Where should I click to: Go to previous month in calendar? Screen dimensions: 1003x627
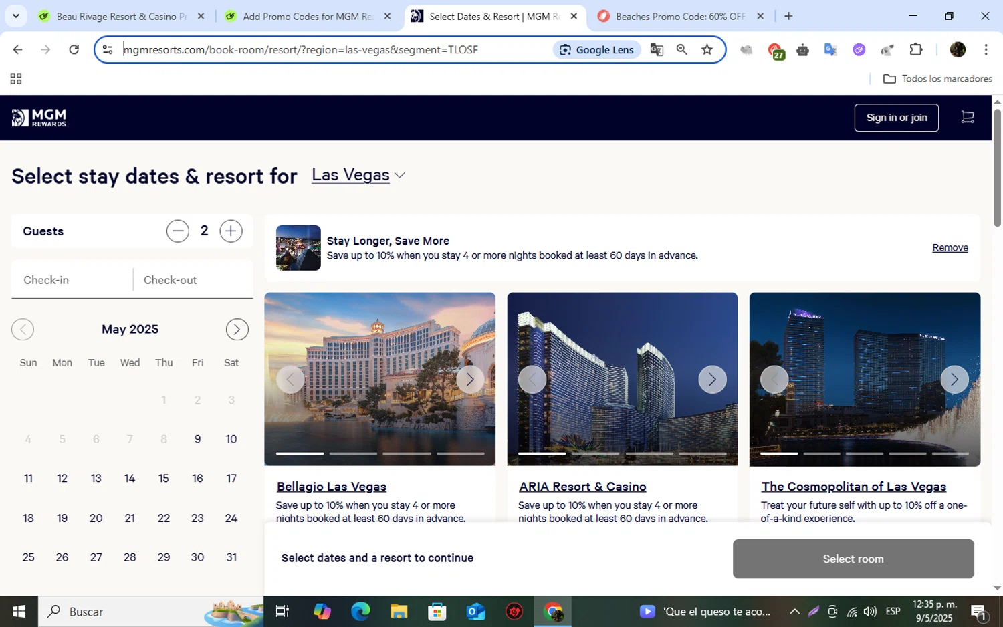click(x=23, y=330)
